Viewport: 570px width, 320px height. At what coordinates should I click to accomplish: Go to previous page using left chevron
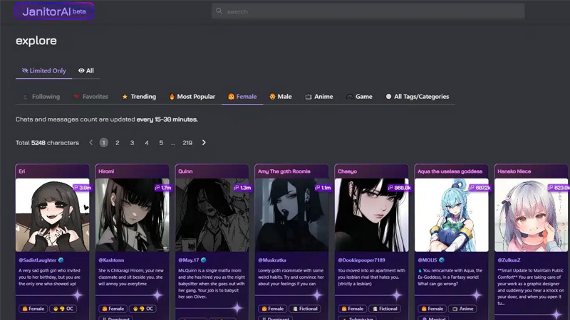coord(91,143)
